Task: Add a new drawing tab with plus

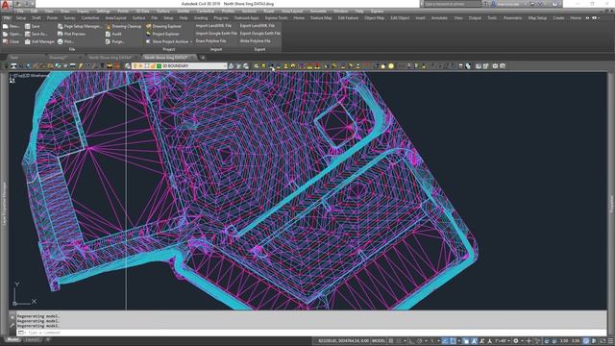Action: tap(203, 58)
